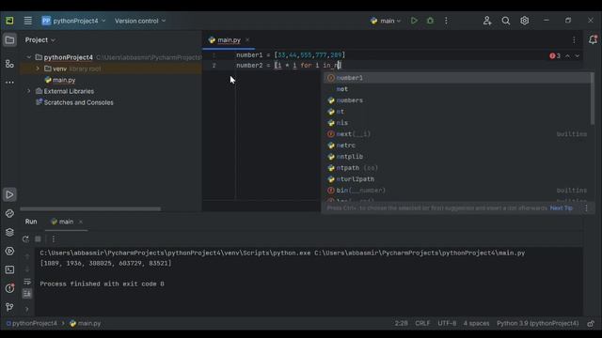The image size is (602, 338).
Task: Open the main menu hamburger icon
Action: 27,21
